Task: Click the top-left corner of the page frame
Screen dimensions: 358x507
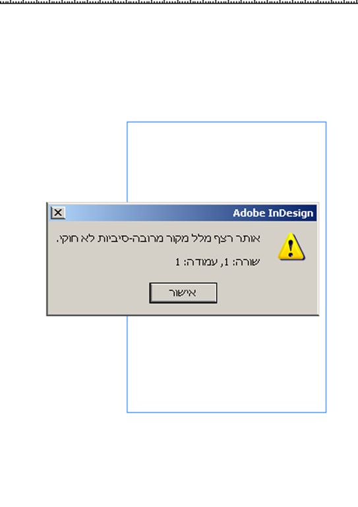Action: [127, 122]
